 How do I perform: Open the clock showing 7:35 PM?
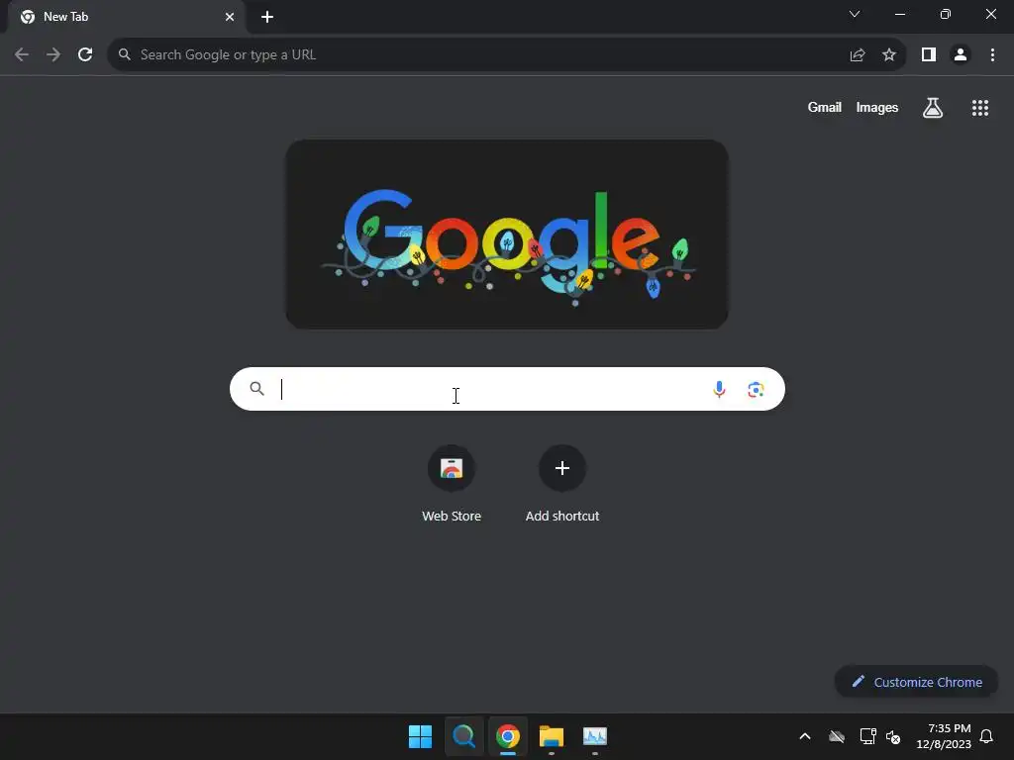944,736
